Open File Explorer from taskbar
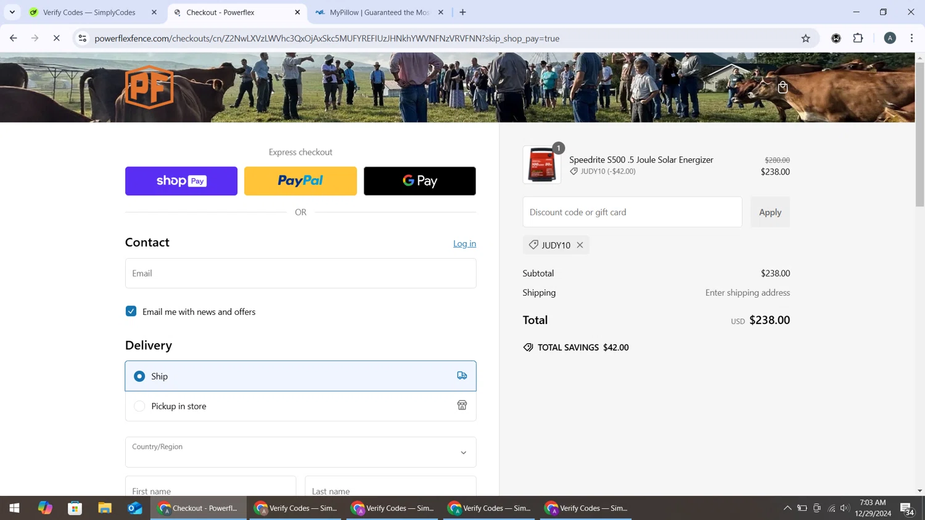The width and height of the screenshot is (925, 520). coord(105,508)
